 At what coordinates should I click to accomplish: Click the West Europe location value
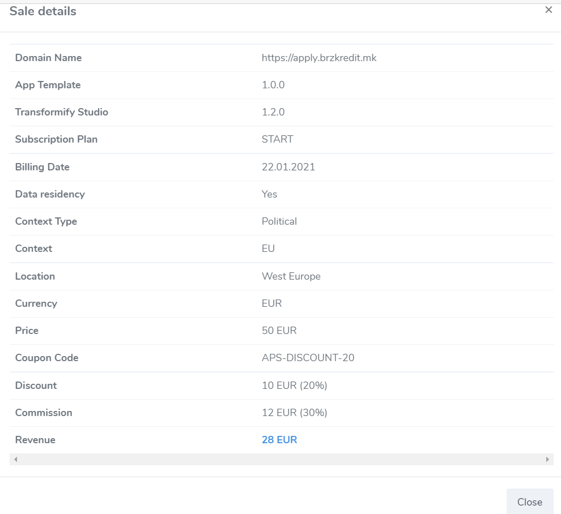pyautogui.click(x=291, y=276)
